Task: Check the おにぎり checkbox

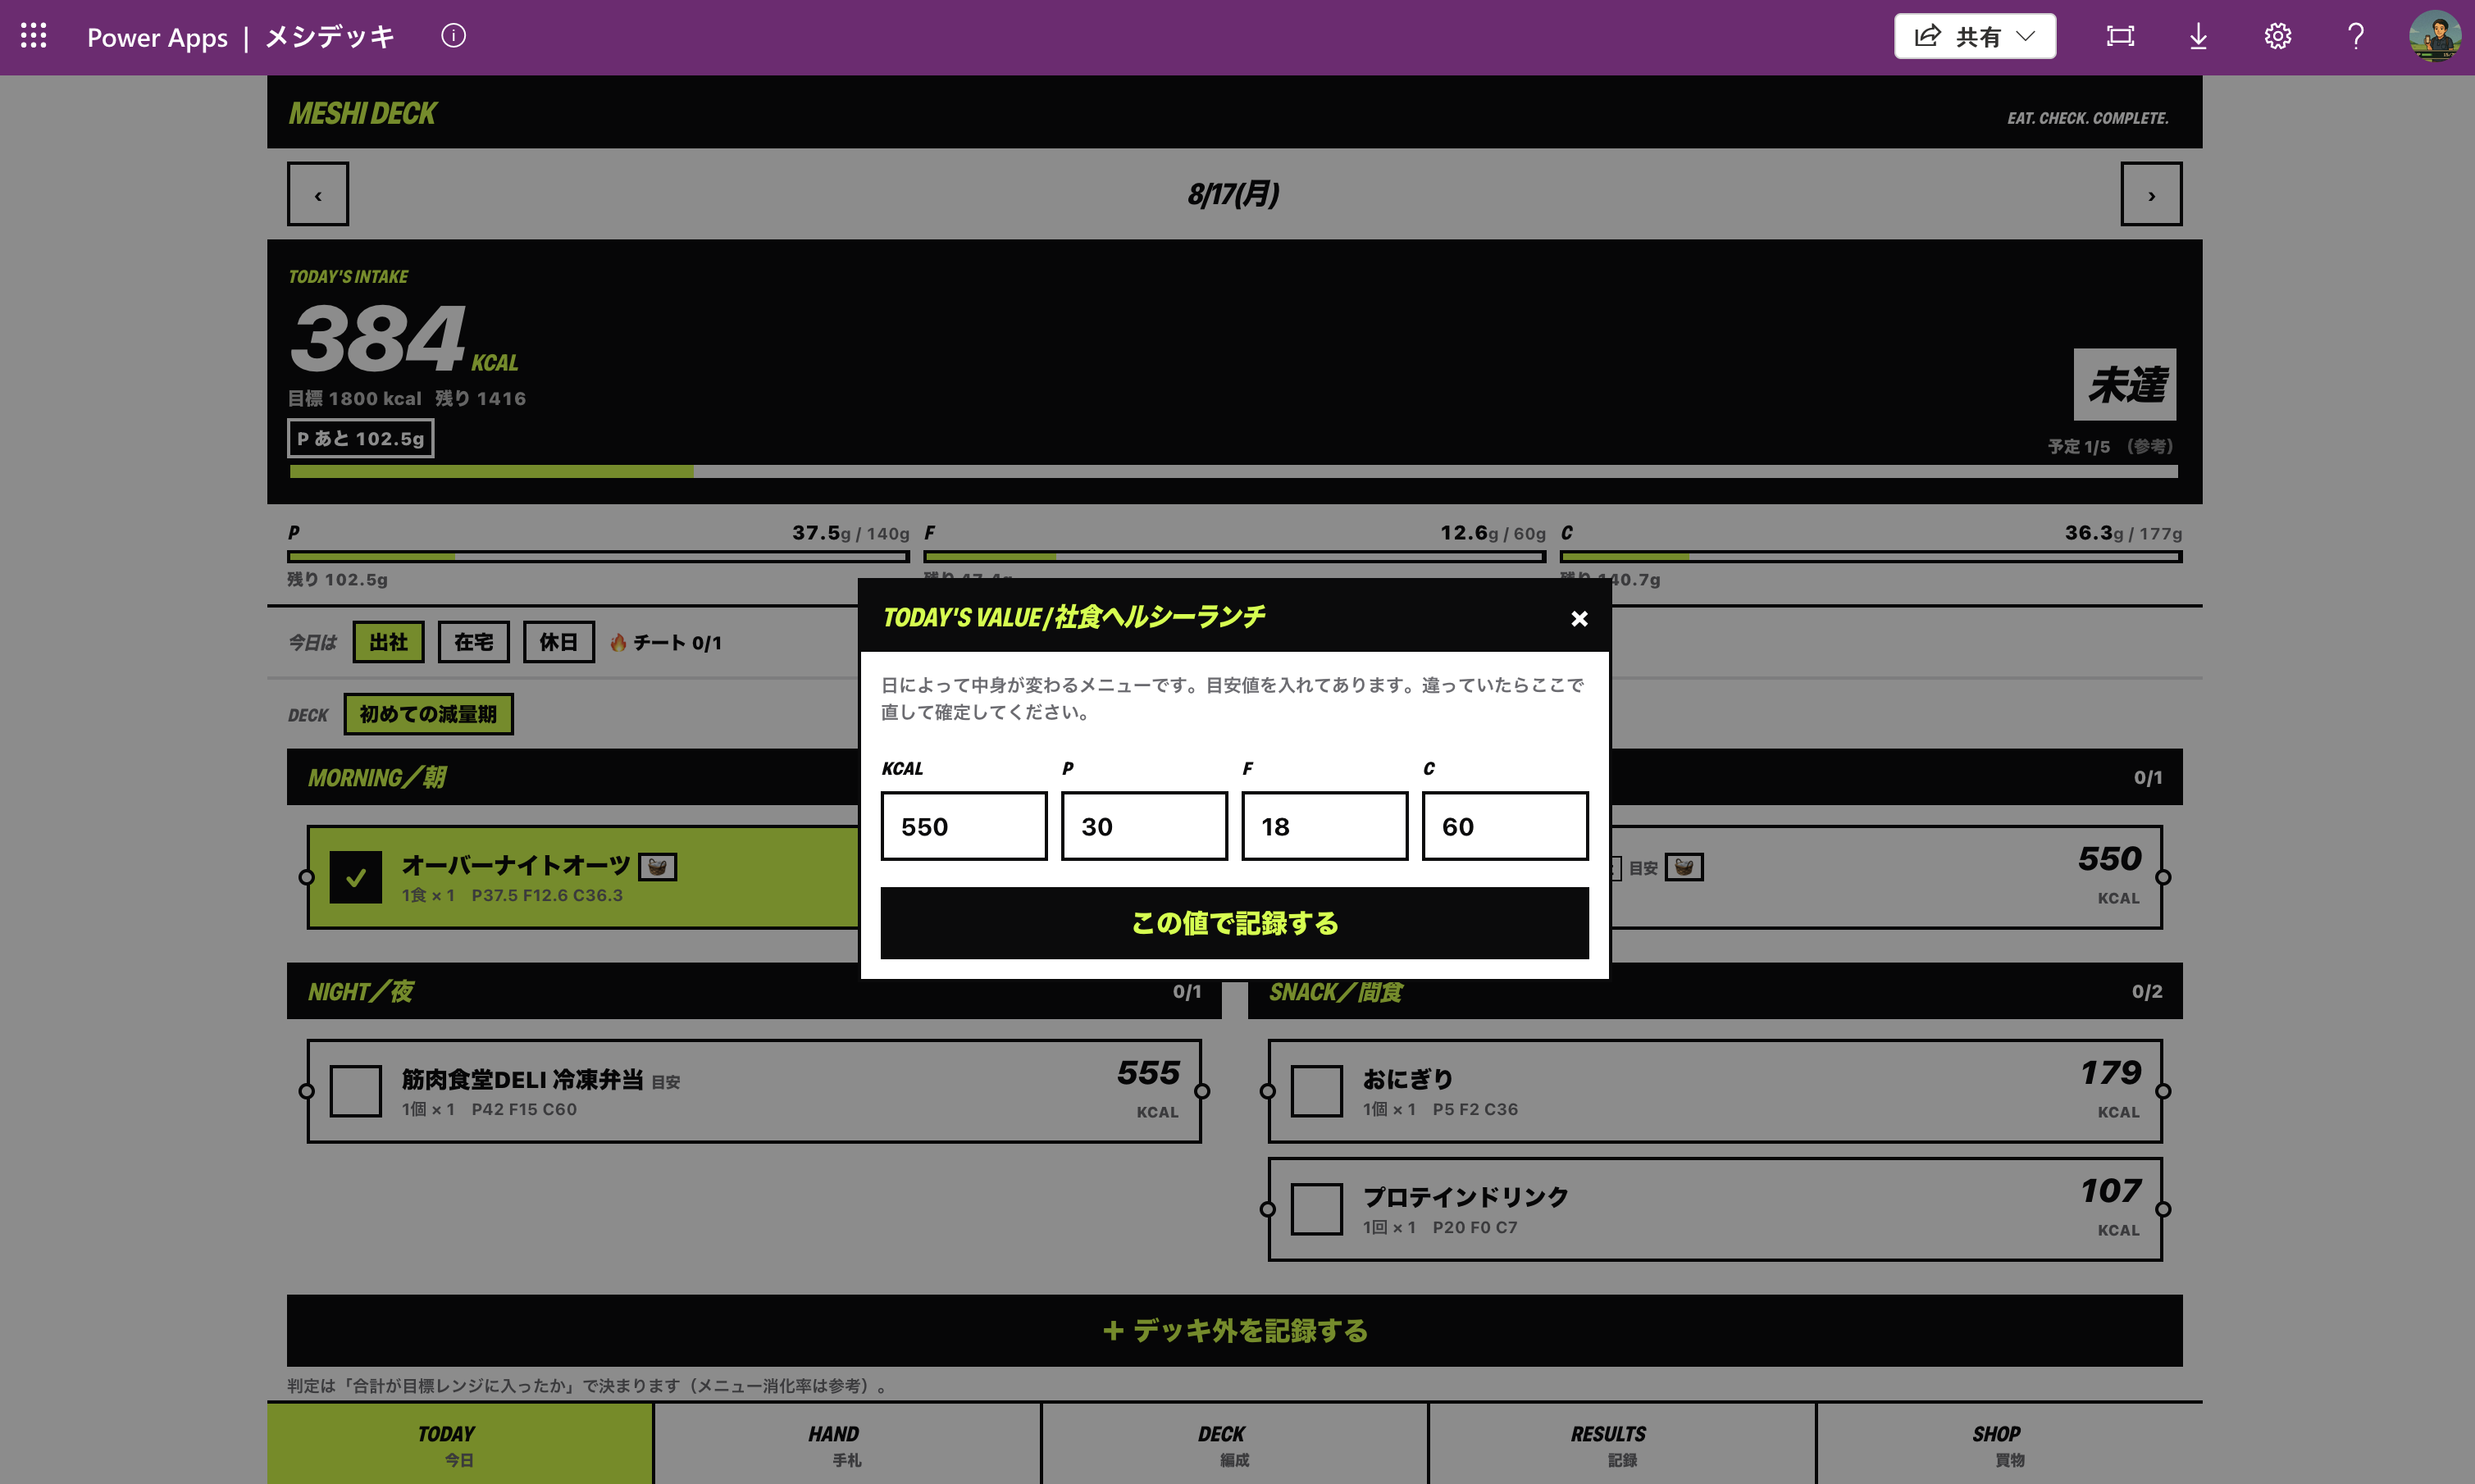Action: (1316, 1091)
